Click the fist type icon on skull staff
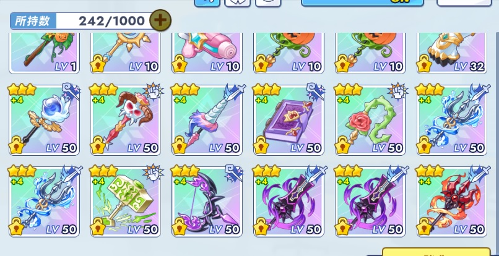 point(153,92)
